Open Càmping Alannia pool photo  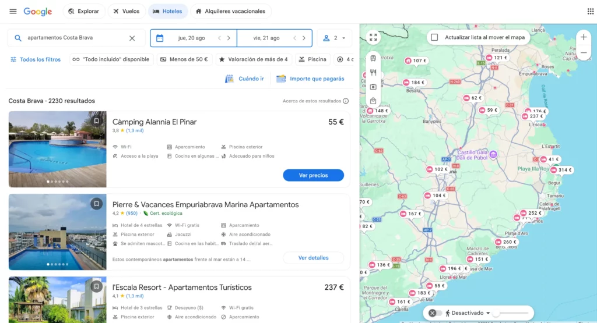coord(58,149)
